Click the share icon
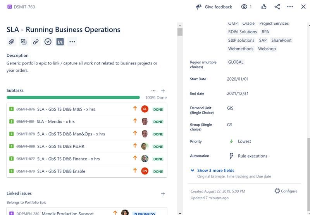 [x=277, y=7]
